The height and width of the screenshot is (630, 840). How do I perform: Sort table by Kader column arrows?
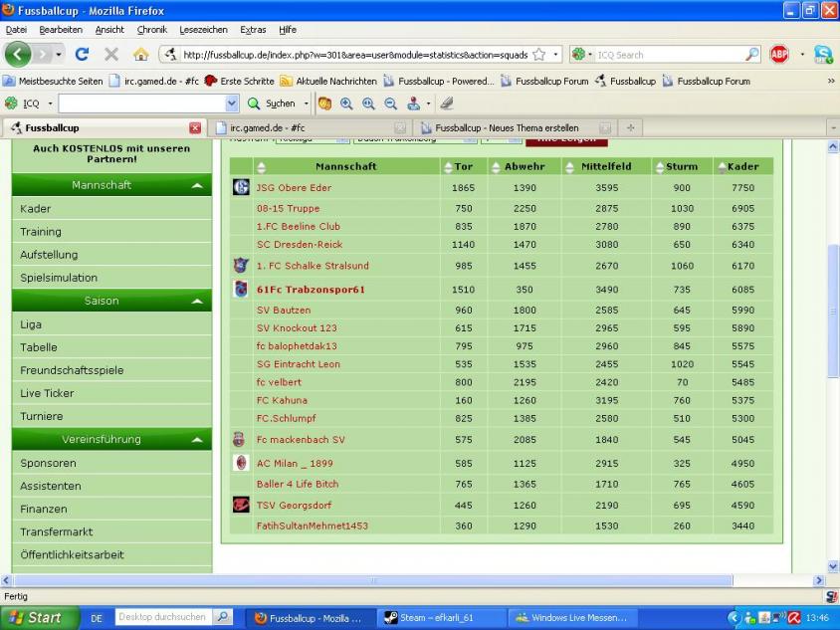[x=720, y=167]
